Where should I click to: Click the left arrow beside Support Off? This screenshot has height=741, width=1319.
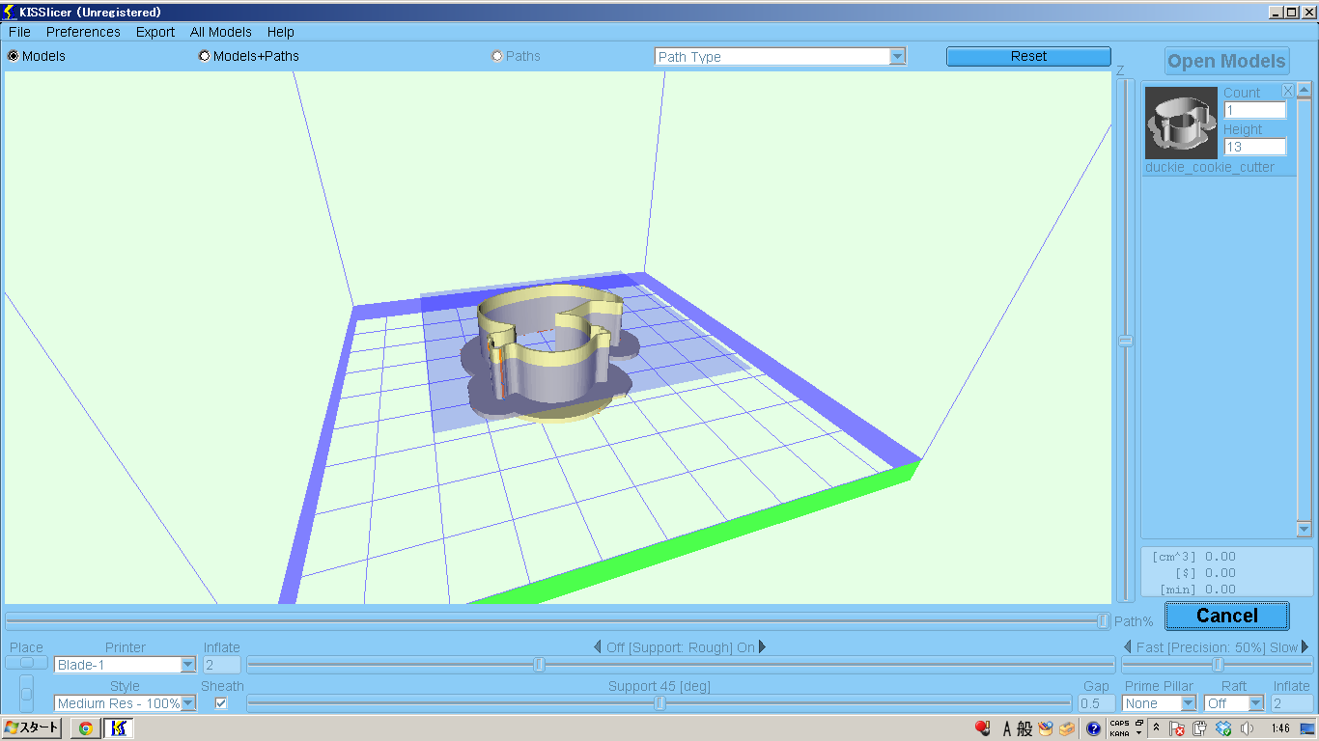(x=598, y=647)
